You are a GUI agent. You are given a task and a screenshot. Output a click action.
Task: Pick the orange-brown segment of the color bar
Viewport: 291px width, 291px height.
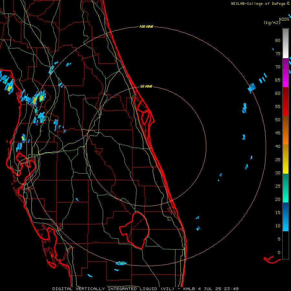pos(286,130)
